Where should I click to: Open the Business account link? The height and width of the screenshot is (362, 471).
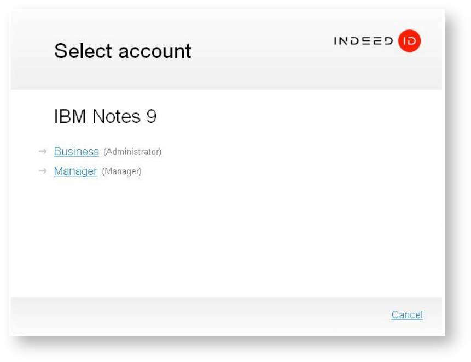(x=76, y=151)
